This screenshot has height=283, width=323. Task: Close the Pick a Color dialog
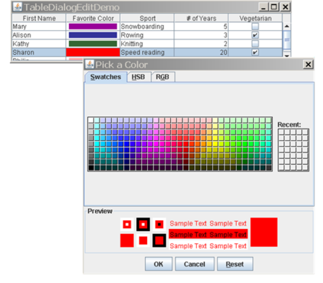pos(308,64)
